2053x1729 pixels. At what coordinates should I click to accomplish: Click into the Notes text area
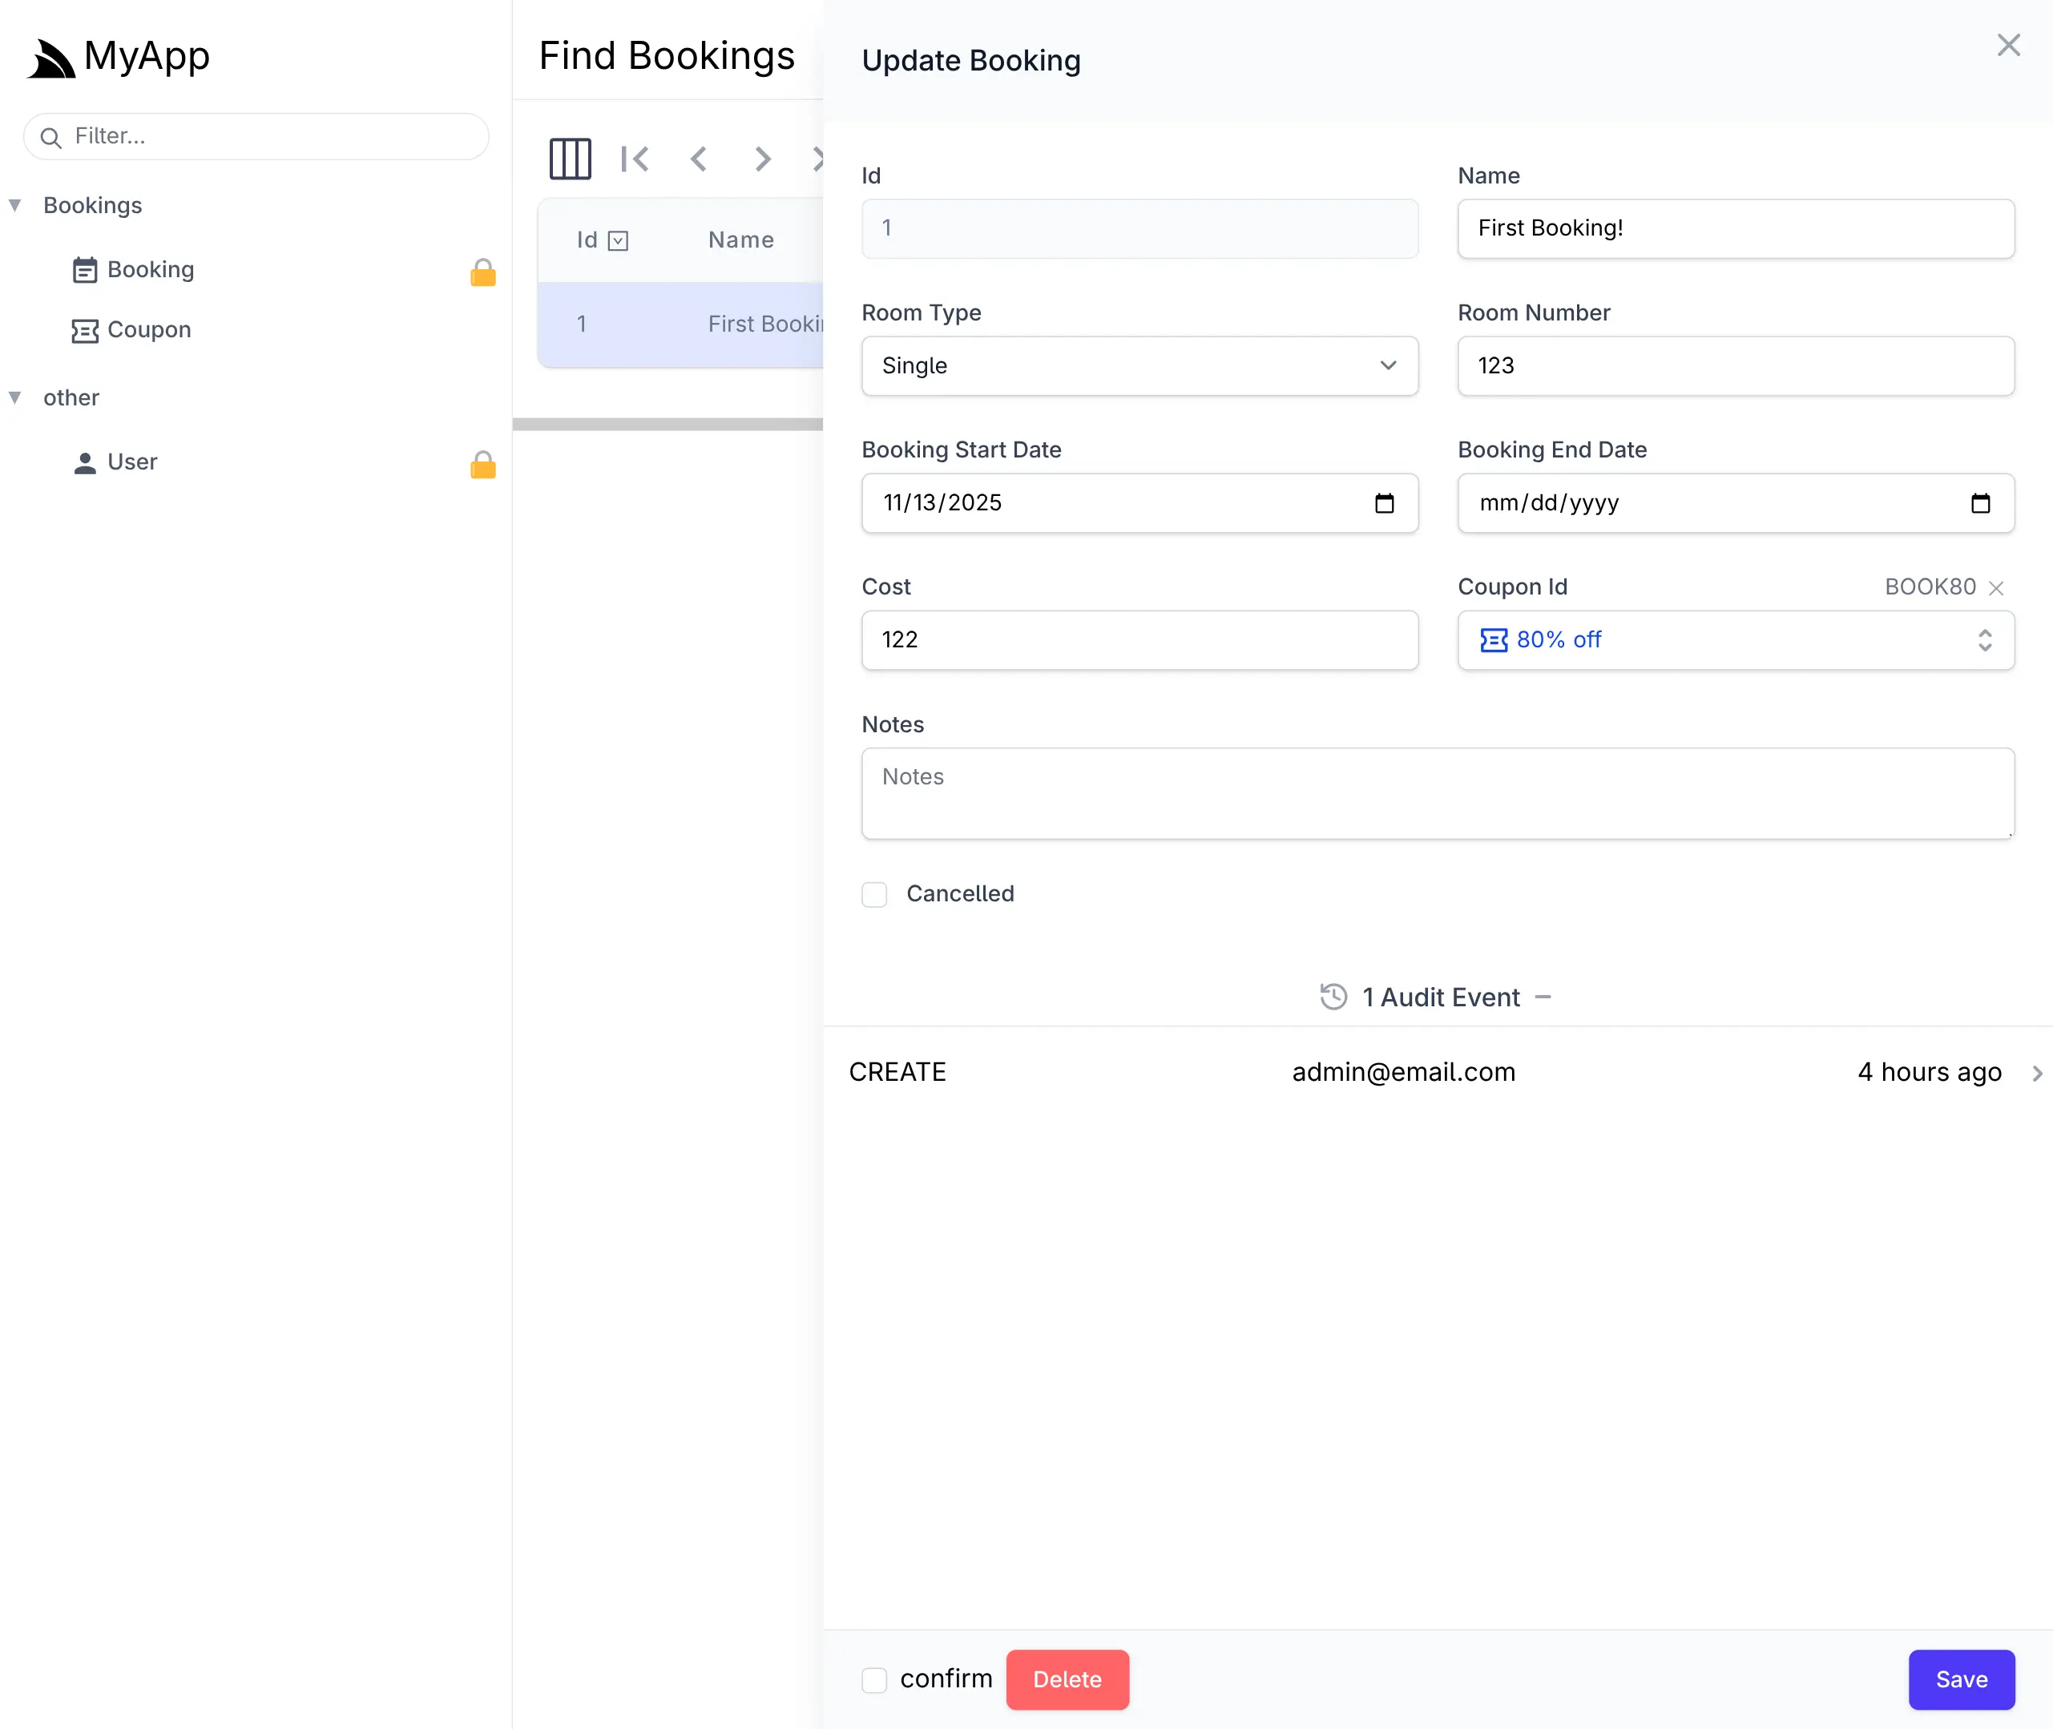click(x=1438, y=794)
